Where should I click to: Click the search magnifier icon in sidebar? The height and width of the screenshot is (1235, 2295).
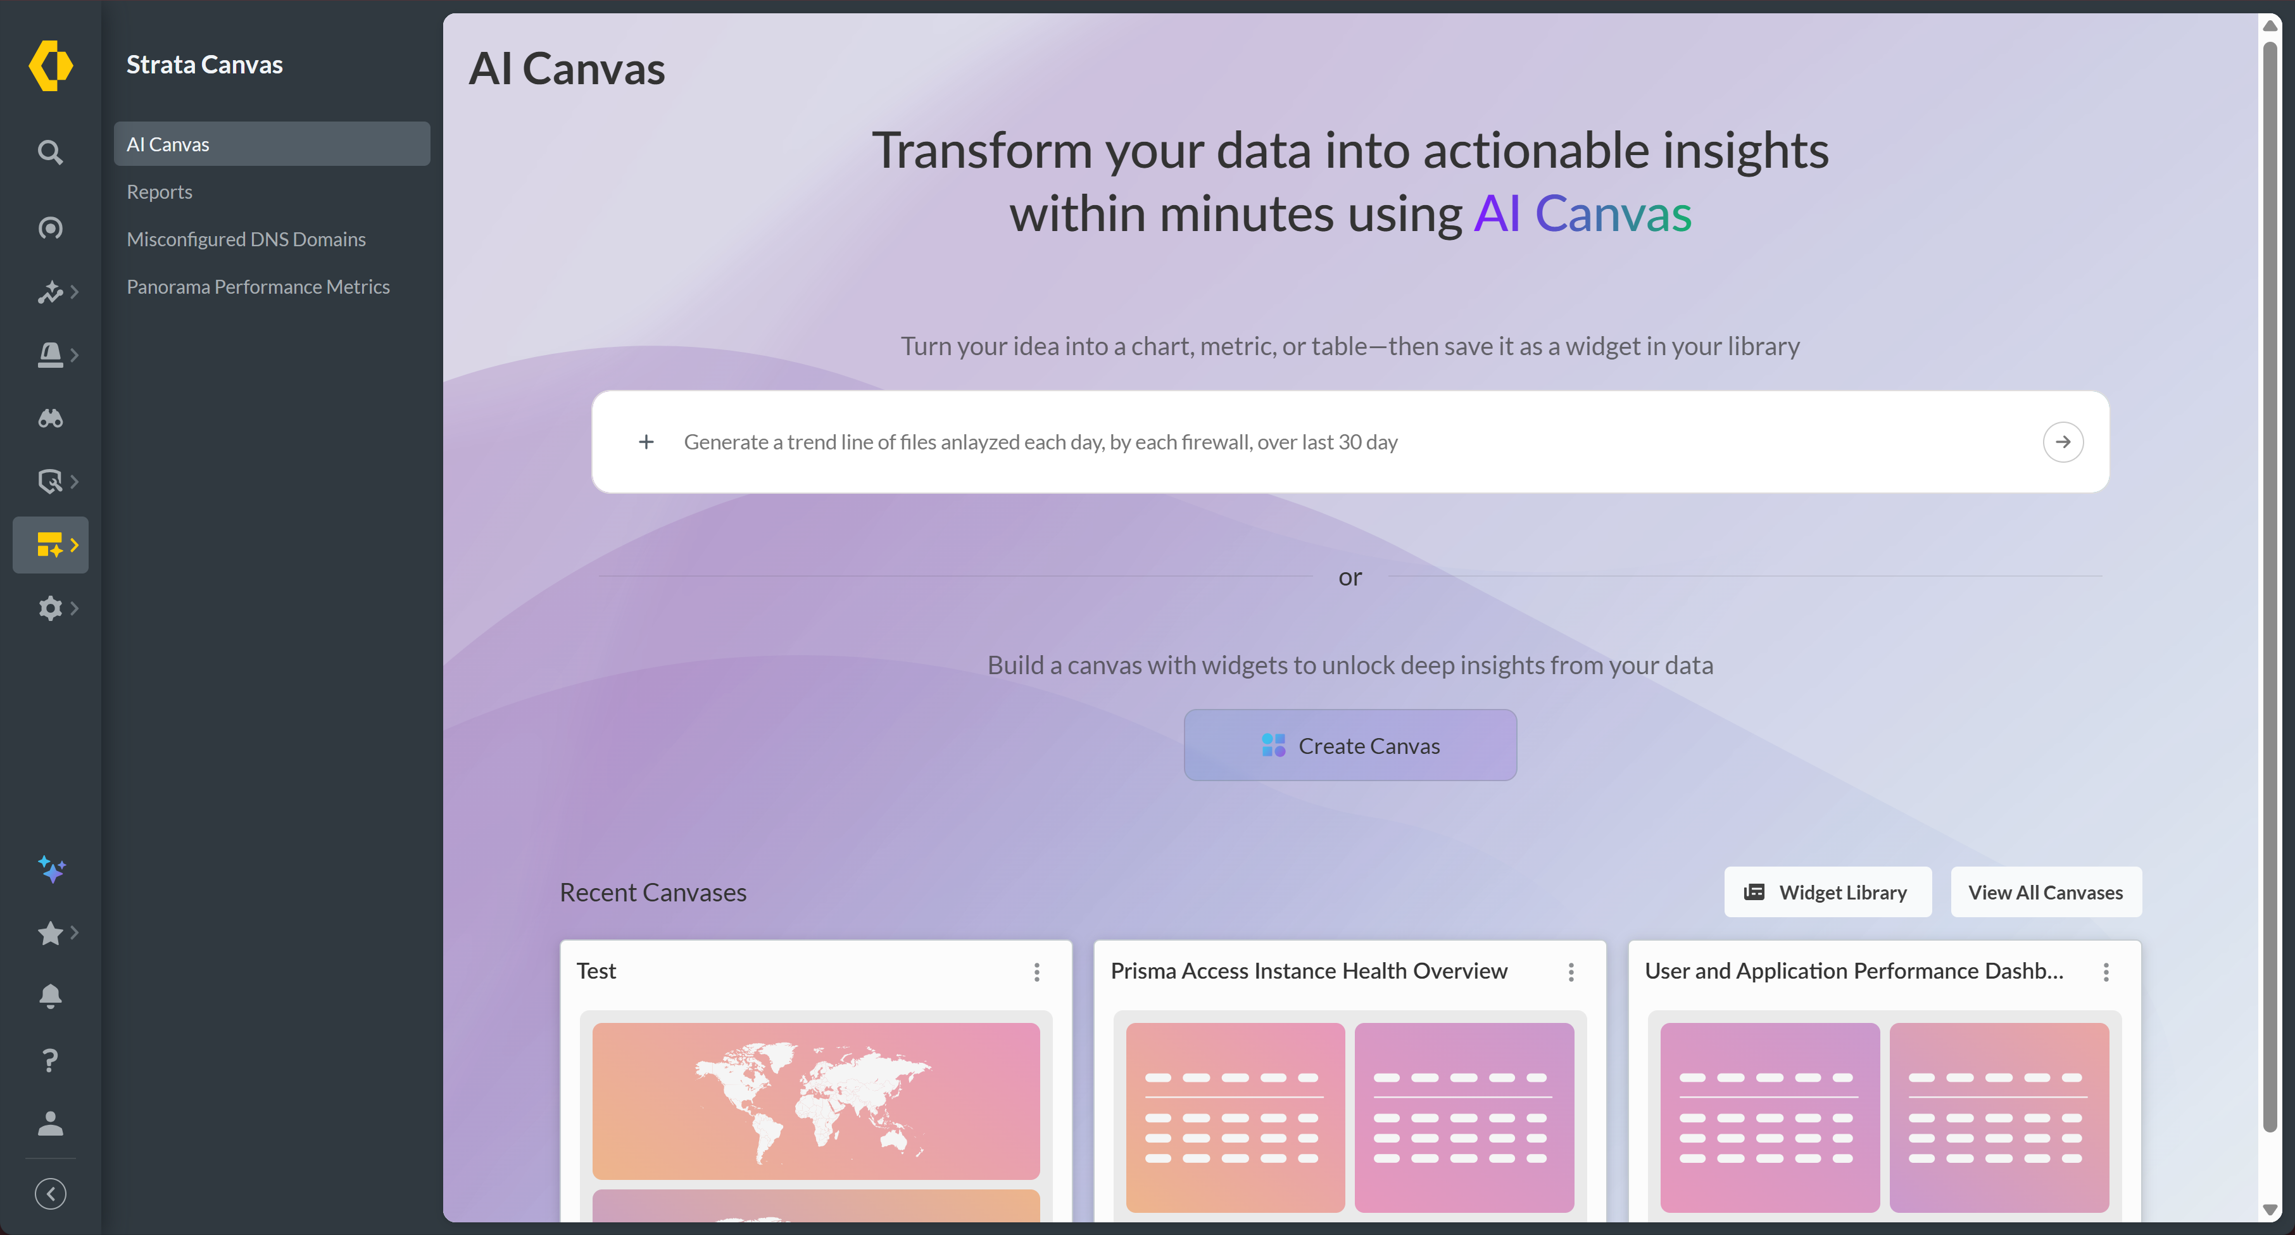[x=50, y=153]
